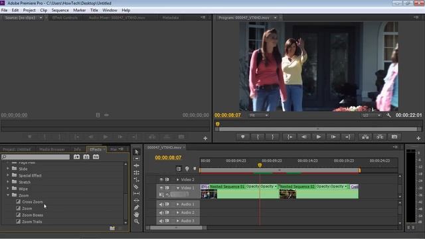Toggle Video 1 sync lock
Viewport: 425px width, 239px height.
point(167,188)
